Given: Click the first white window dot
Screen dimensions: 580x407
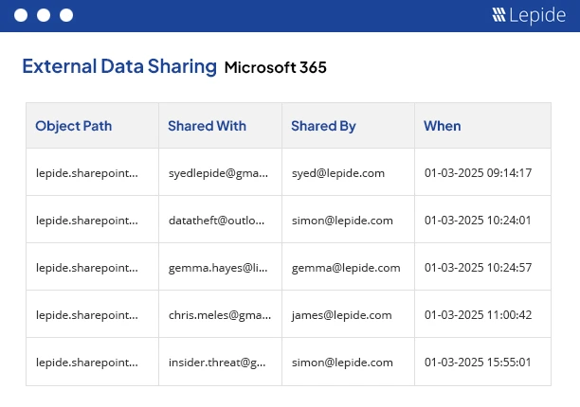Looking at the screenshot, I should coord(21,15).
